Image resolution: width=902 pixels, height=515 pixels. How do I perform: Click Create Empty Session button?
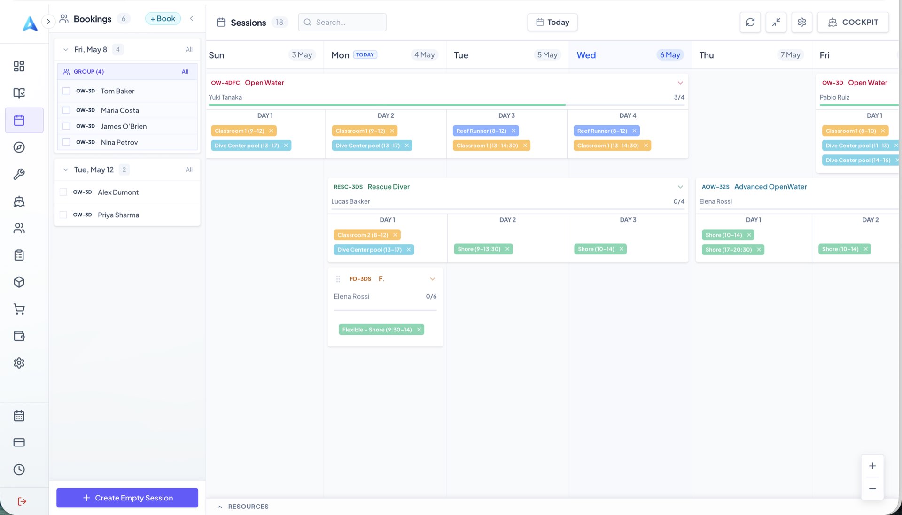[x=127, y=498]
